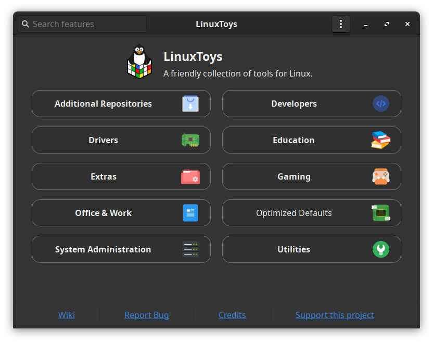Open the Developers code icon
Image resolution: width=433 pixels, height=343 pixels.
click(381, 104)
